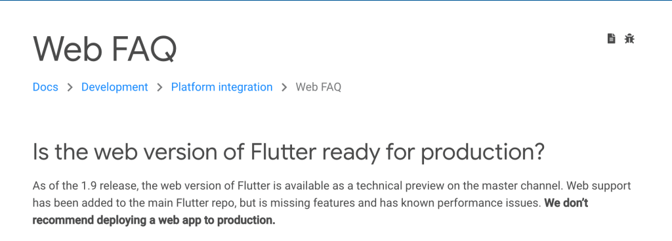This screenshot has width=672, height=241.
Task: Go to the Docs breadcrumb link
Action: [x=45, y=87]
